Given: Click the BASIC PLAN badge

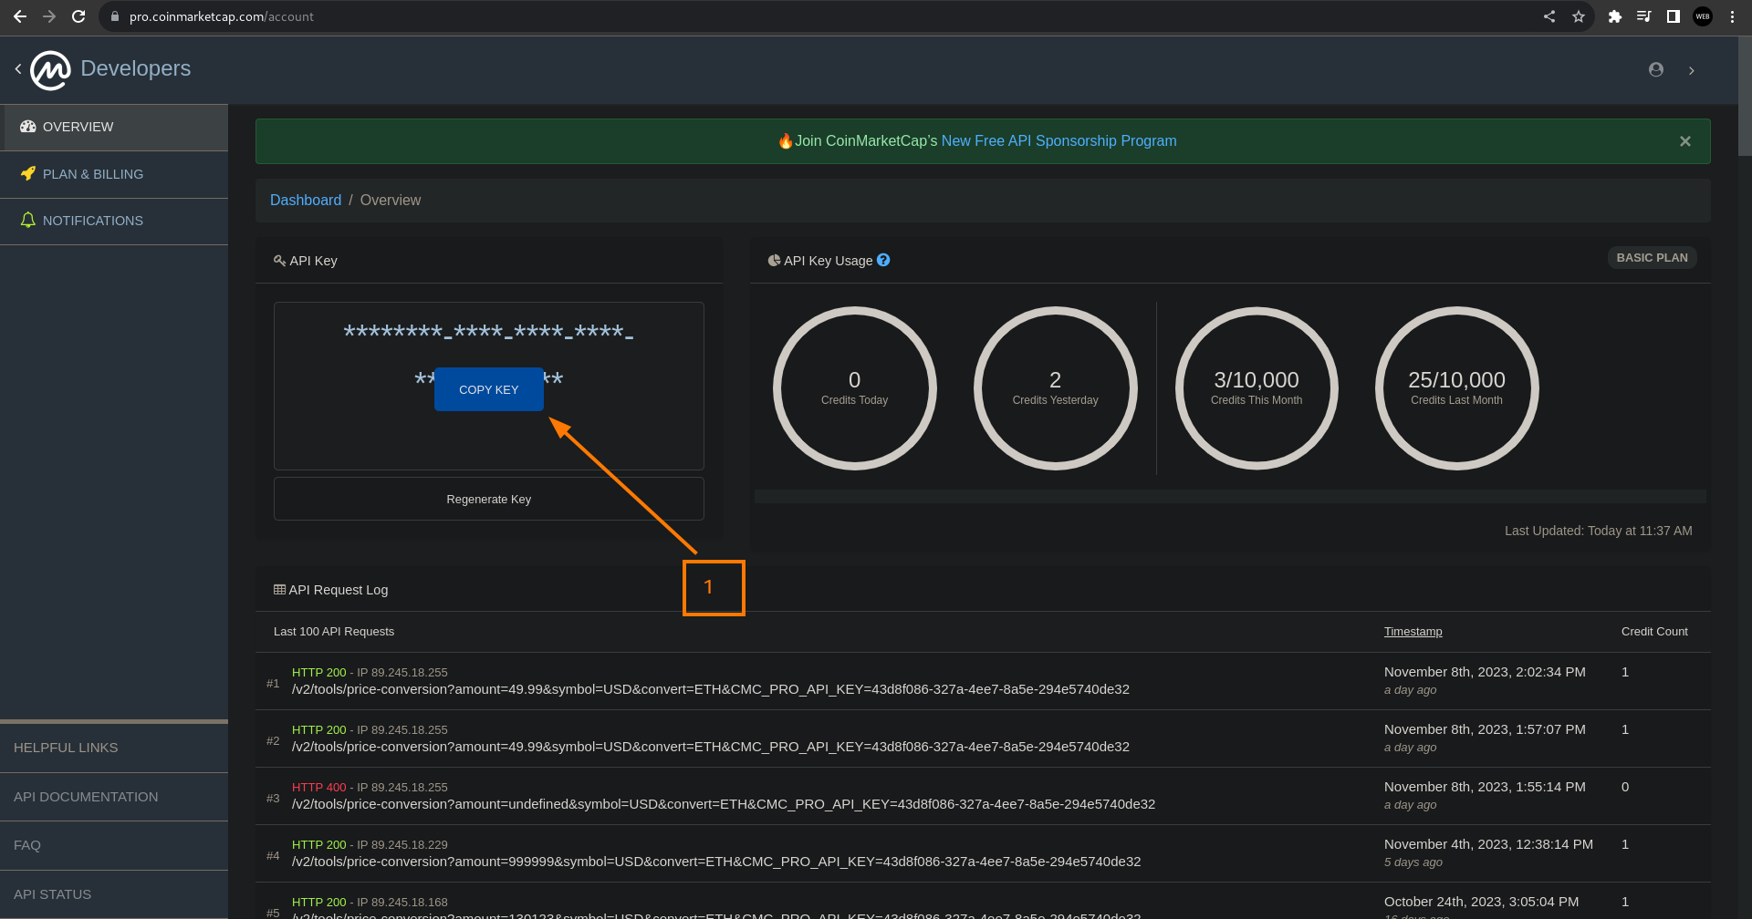Looking at the screenshot, I should [x=1652, y=258].
